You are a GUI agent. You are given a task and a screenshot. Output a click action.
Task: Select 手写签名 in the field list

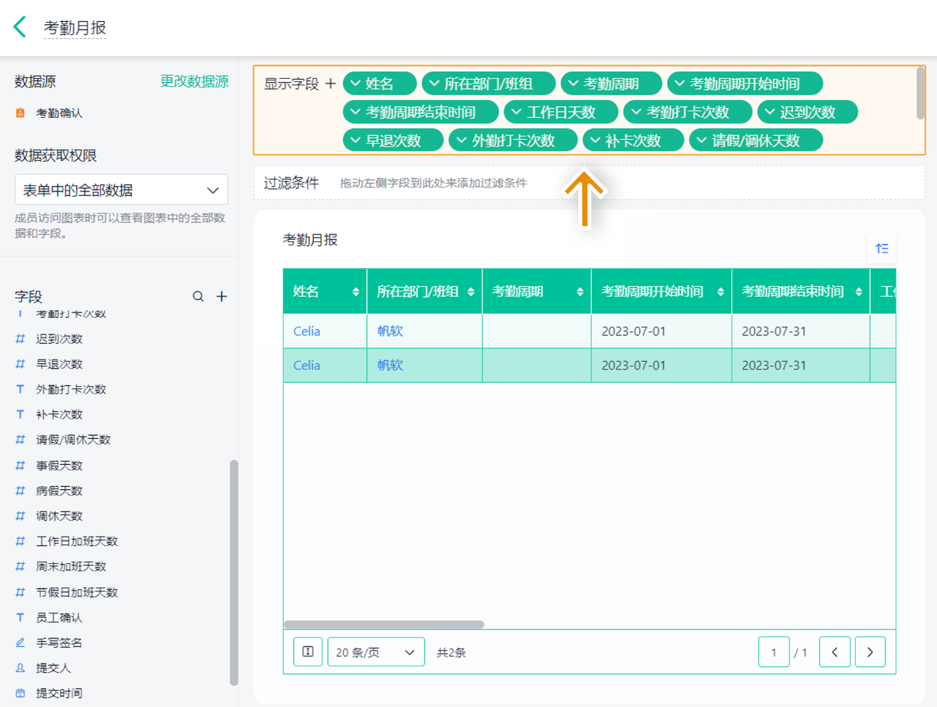(59, 643)
